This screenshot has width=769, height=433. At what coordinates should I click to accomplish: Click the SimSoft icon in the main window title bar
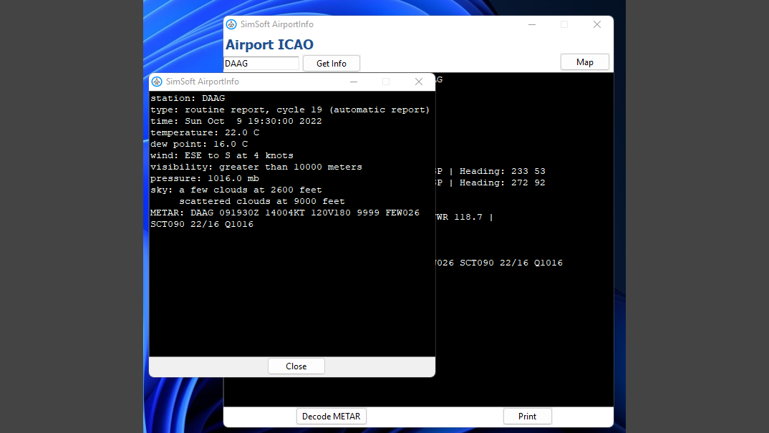coord(231,24)
